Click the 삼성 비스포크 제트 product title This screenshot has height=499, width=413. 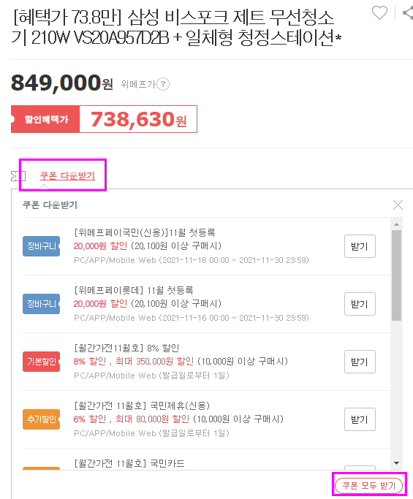click(x=176, y=27)
